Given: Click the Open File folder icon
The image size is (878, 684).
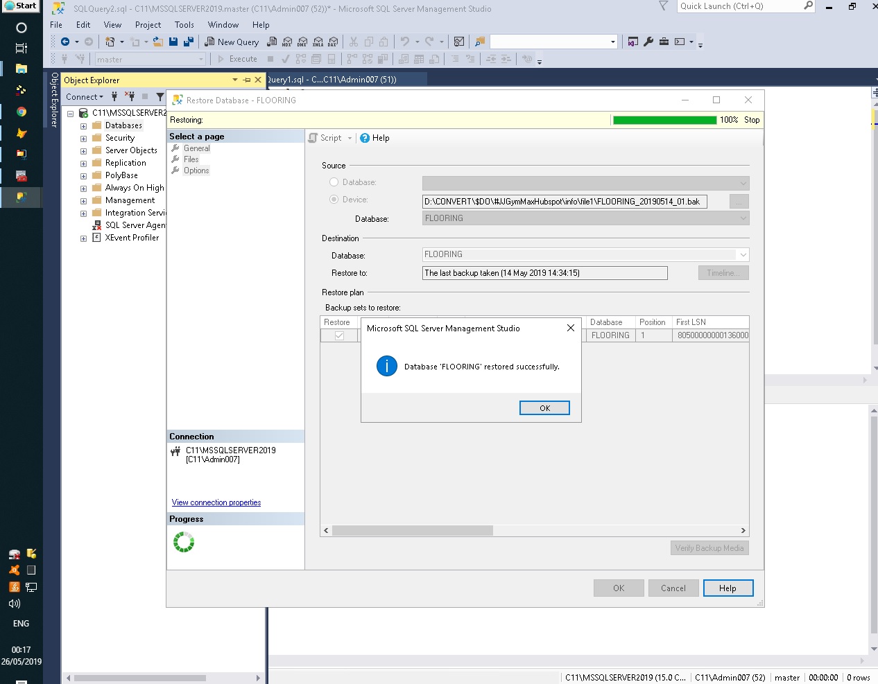Looking at the screenshot, I should (x=158, y=42).
